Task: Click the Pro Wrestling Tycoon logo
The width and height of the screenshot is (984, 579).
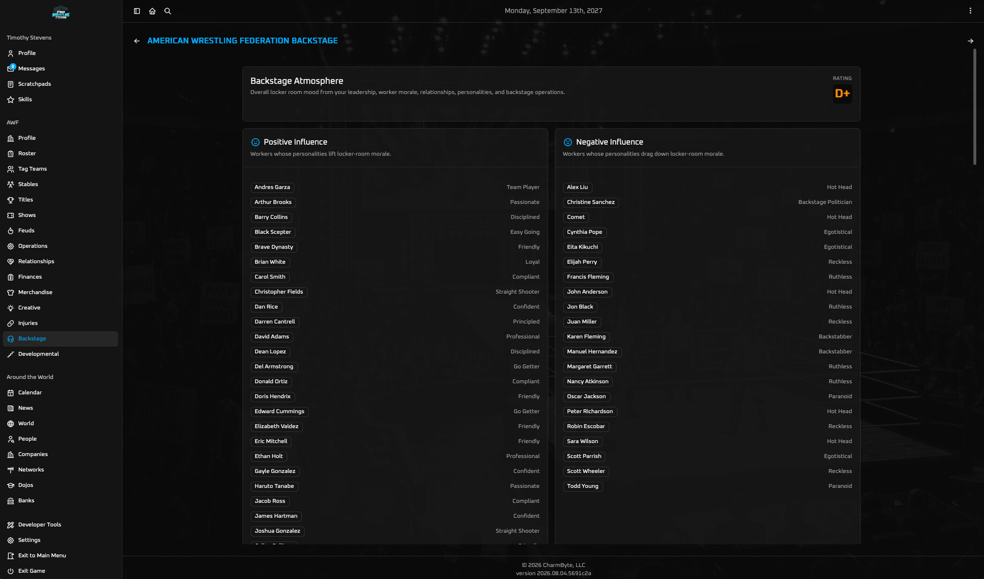Action: (x=61, y=13)
